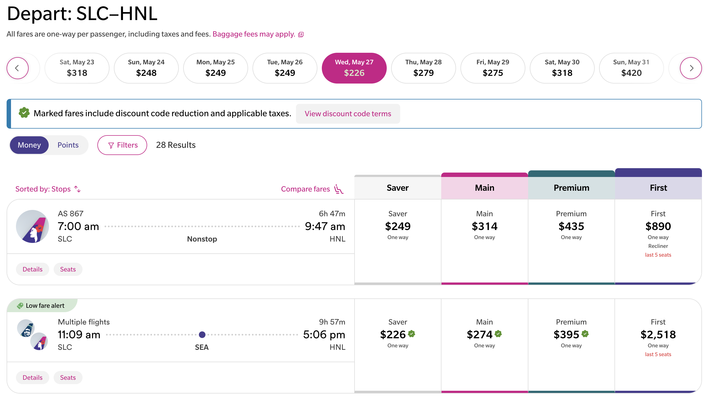Open the Baggage fees may apply link
Screen dimensions: 708x399
(x=254, y=34)
